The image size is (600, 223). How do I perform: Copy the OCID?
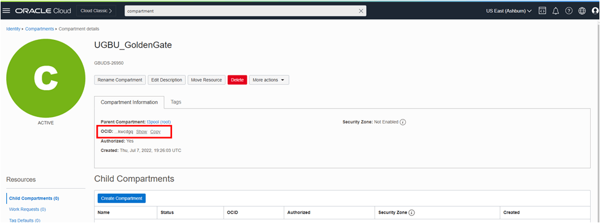[155, 132]
